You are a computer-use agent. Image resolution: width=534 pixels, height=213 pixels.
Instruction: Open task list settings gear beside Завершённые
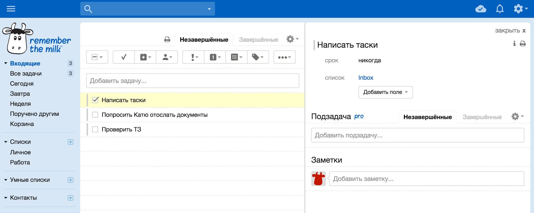(292, 39)
